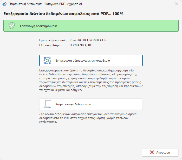Click the green shield checkmark icon
Viewport: 182px width, 160px height.
[12, 26]
